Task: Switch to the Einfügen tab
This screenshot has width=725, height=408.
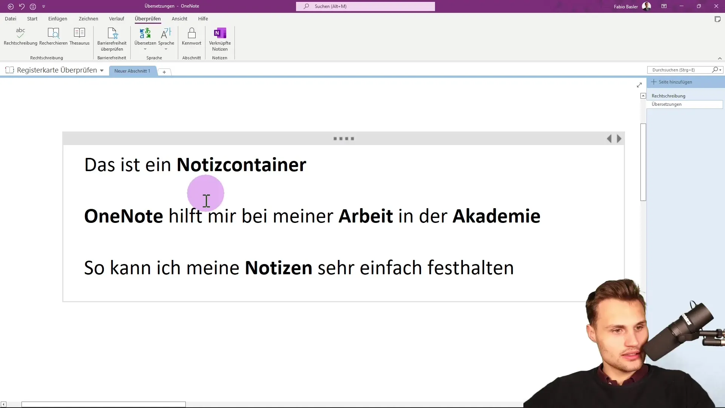Action: coord(58,19)
